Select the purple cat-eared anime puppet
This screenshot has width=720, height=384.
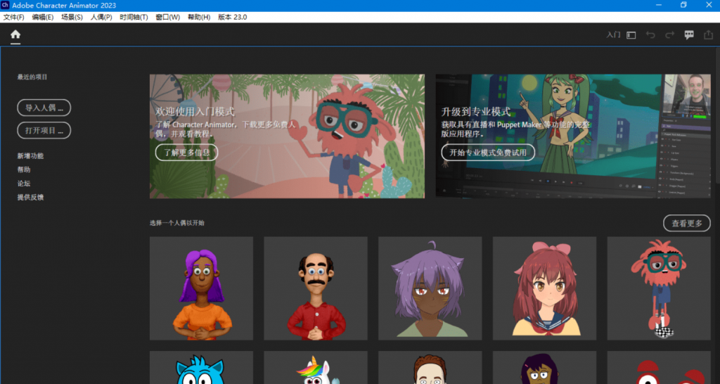430,288
